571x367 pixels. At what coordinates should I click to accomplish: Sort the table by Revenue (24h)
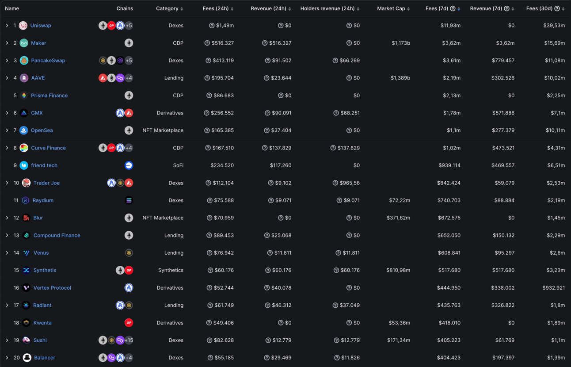271,8
